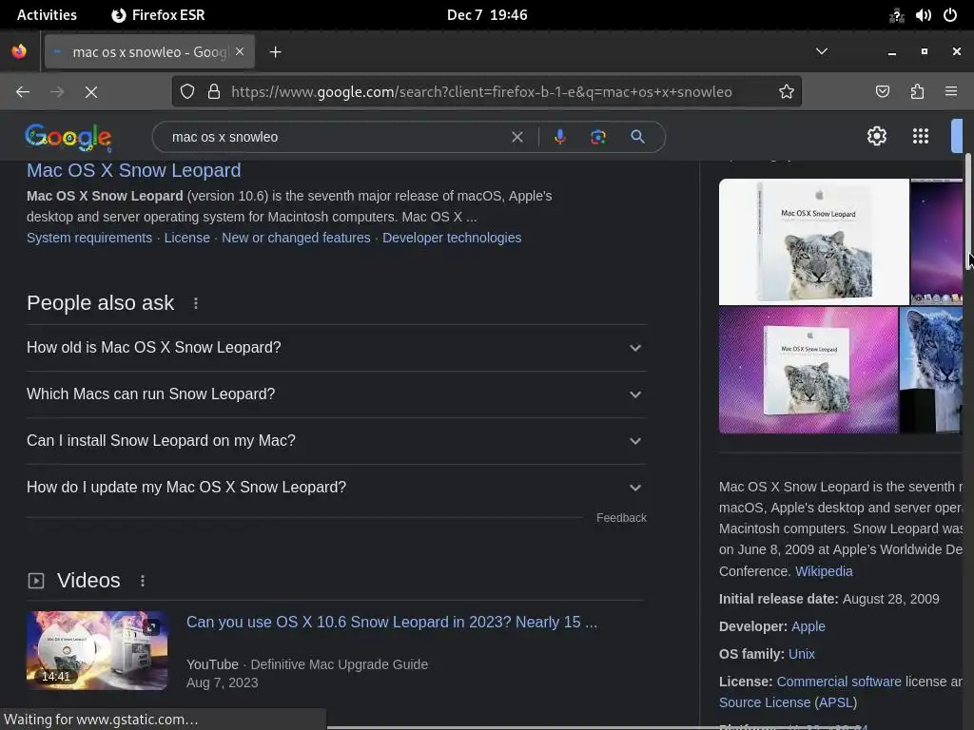Open 'Unix' OS family link
974x730 pixels.
click(x=801, y=654)
